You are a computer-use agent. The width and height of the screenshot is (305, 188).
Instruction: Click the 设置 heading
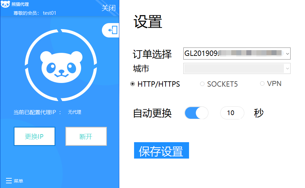(x=148, y=22)
